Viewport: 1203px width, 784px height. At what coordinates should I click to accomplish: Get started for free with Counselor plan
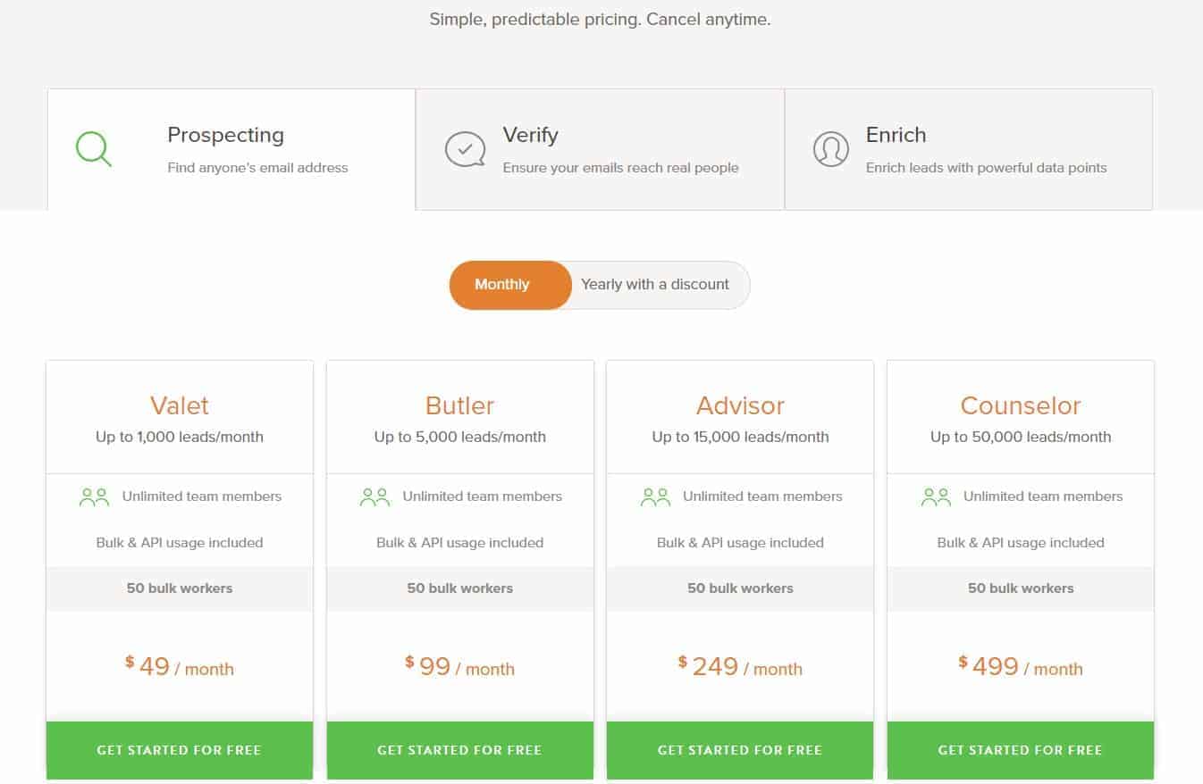pyautogui.click(x=1021, y=750)
